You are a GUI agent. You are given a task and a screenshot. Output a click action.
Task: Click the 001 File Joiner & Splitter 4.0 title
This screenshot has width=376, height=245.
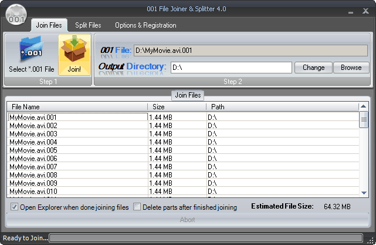coord(187,9)
